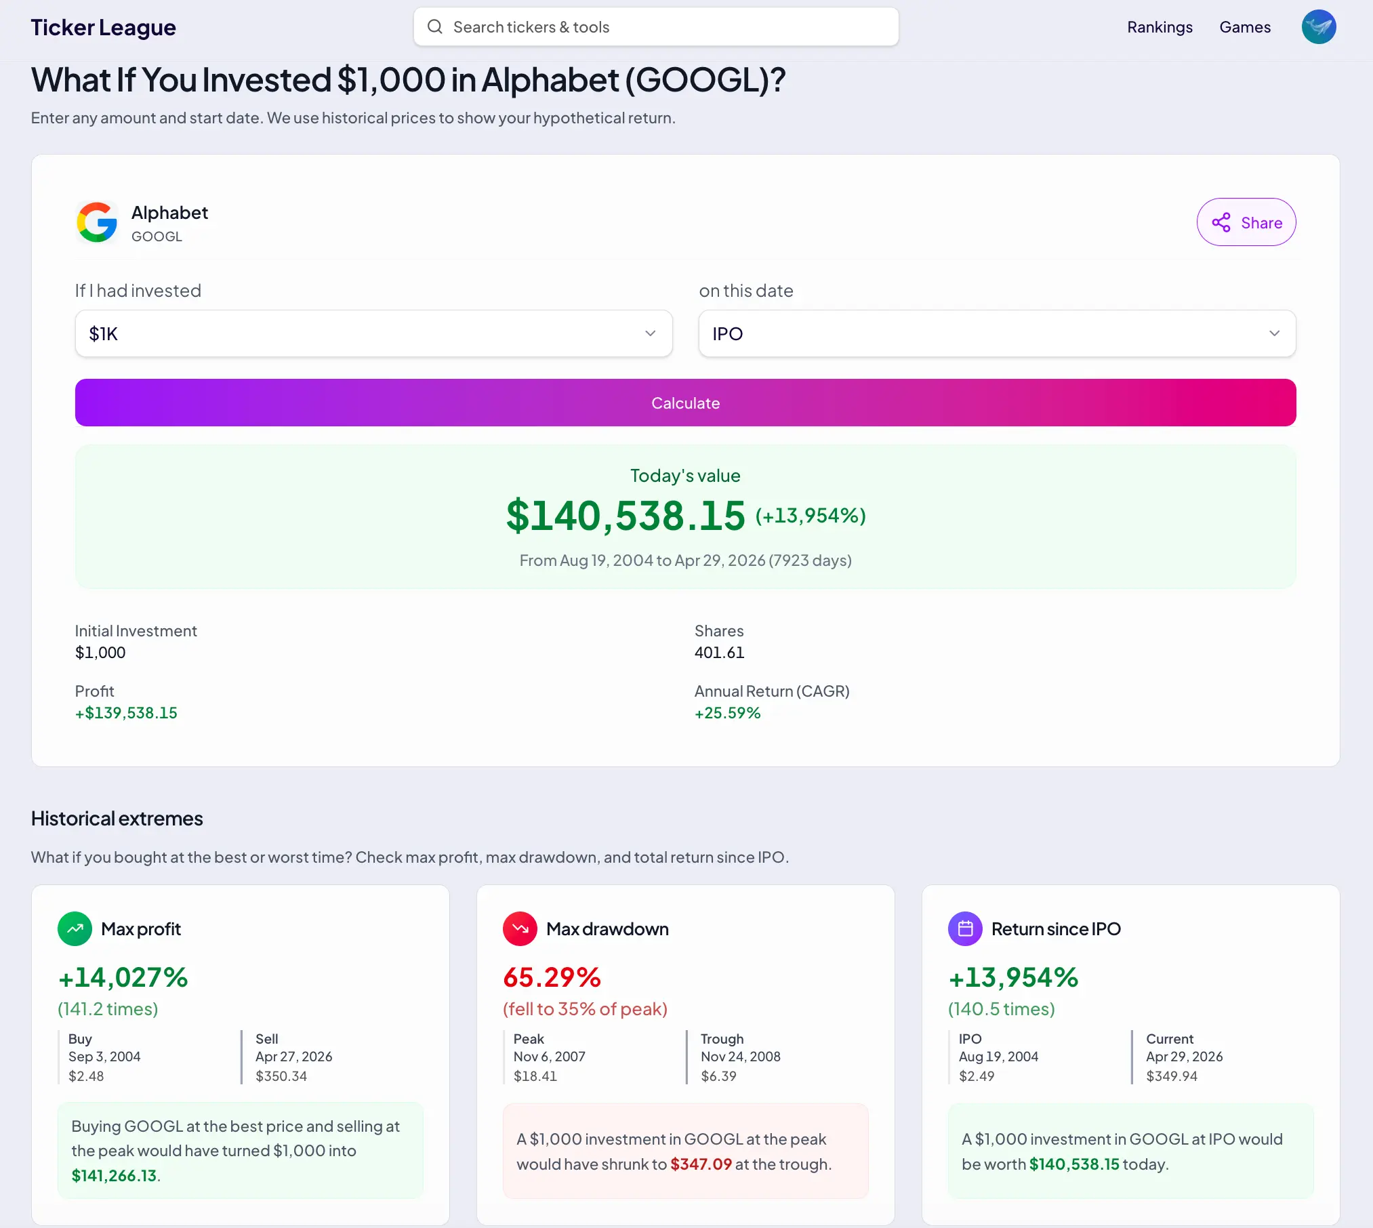Click the Profit +$139,538.15 value
1373x1228 pixels.
point(126,713)
